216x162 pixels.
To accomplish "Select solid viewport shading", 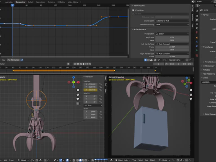I will [81, 160].
